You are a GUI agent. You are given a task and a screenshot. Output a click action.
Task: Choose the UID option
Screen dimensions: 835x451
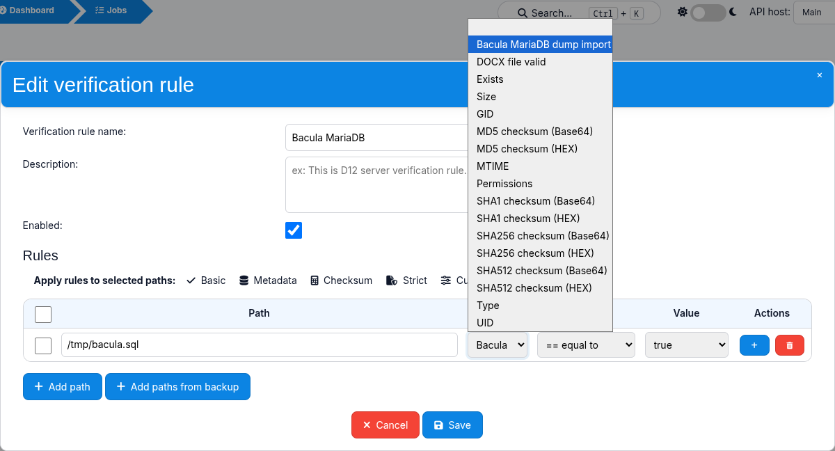[541, 323]
